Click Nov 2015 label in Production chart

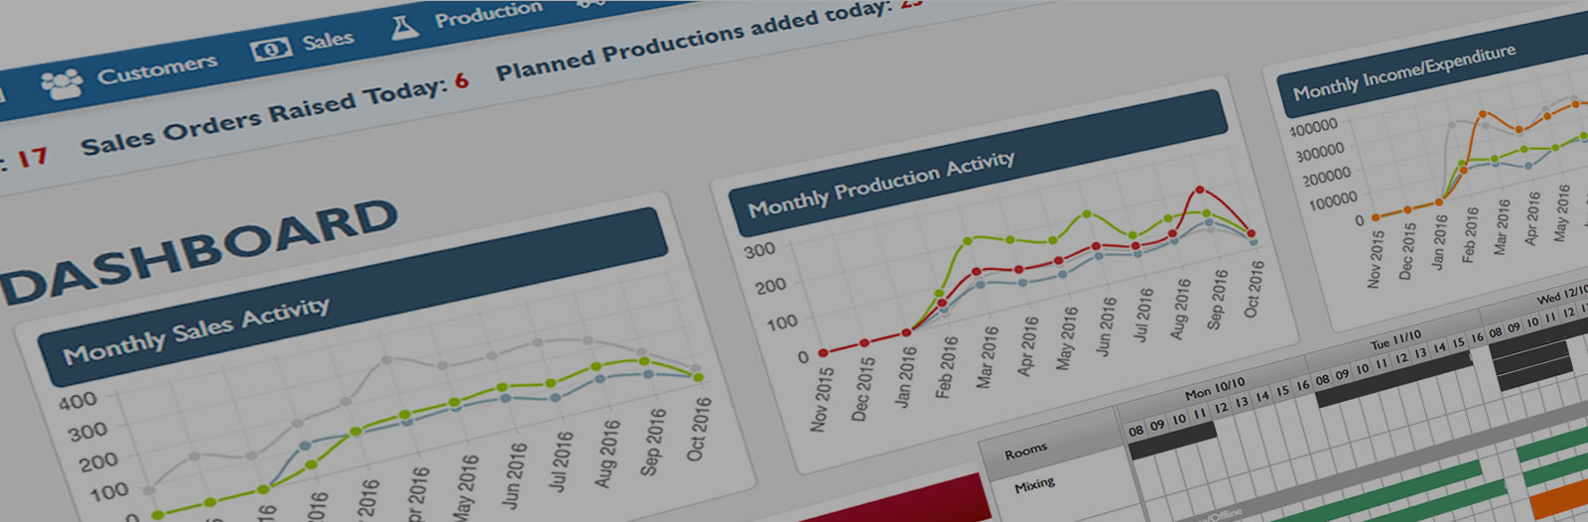821,400
